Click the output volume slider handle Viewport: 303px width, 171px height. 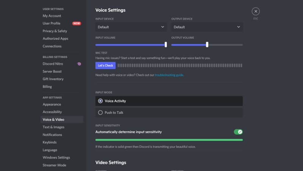pos(207,45)
